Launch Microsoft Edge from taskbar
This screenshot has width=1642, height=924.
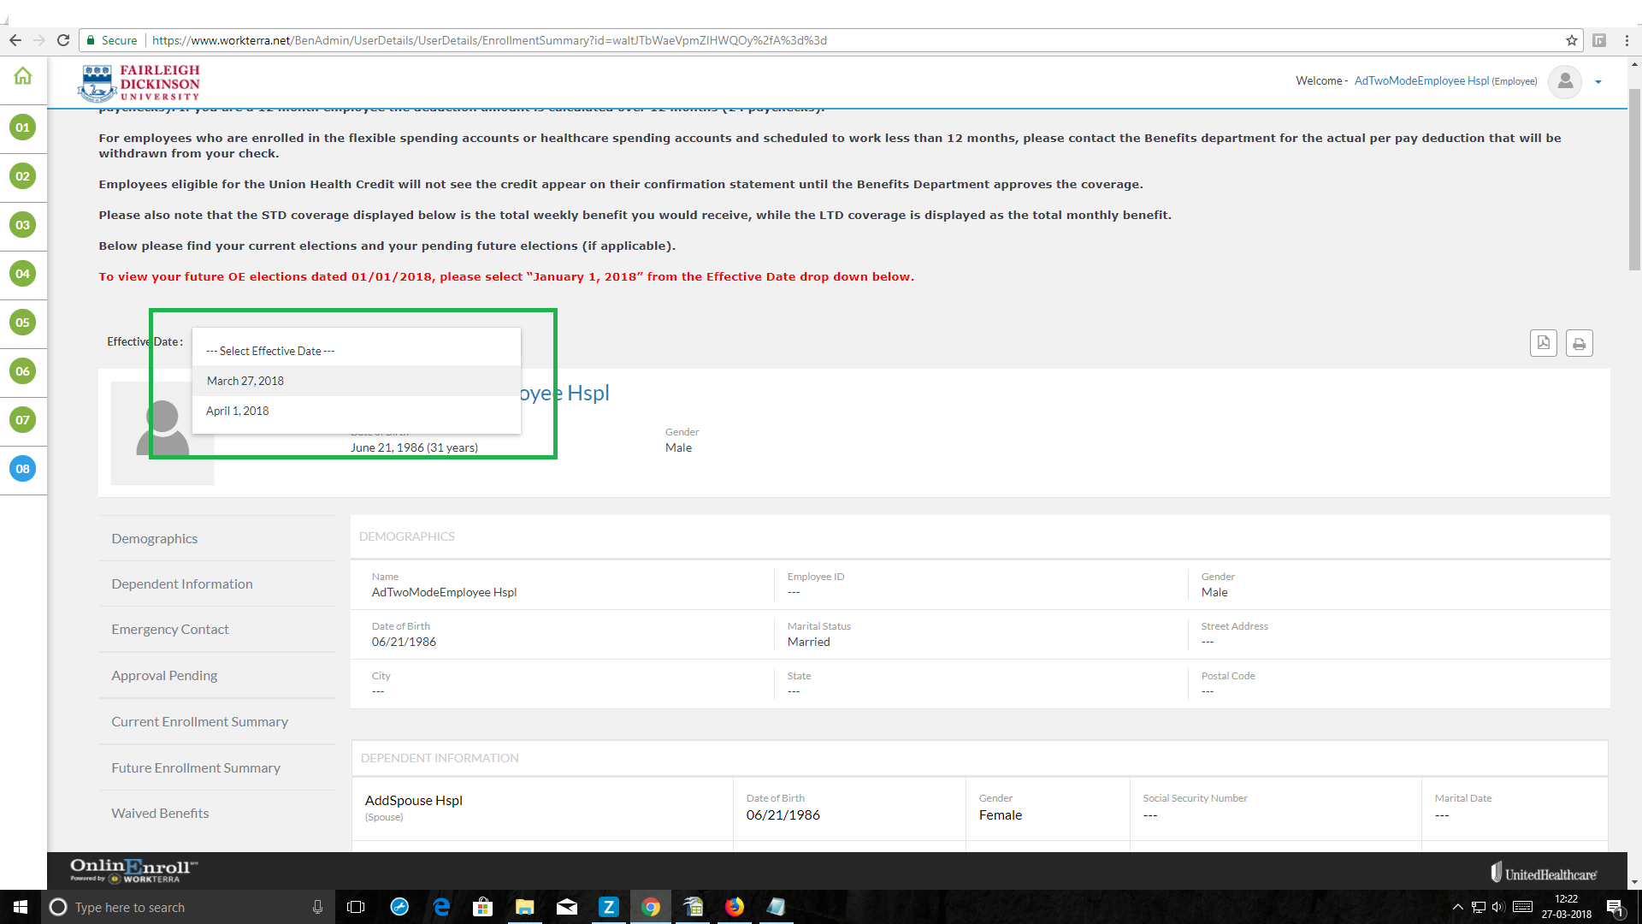[441, 907]
